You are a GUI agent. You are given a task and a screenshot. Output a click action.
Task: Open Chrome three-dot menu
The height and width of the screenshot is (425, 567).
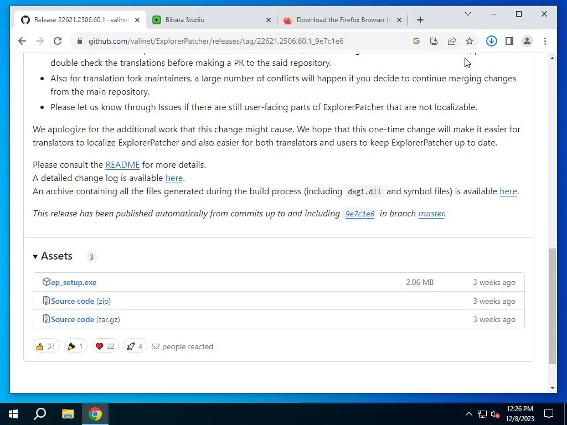click(x=545, y=41)
